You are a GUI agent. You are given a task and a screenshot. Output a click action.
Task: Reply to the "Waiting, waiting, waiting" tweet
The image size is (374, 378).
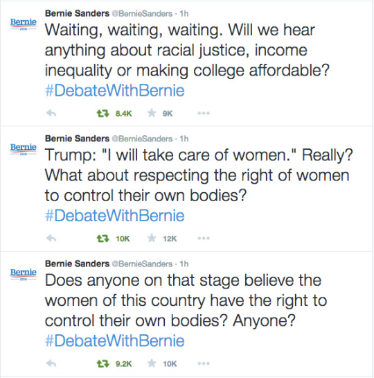tap(51, 113)
